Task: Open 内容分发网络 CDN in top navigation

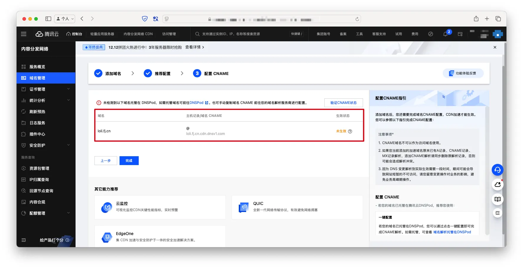Action: [x=138, y=34]
